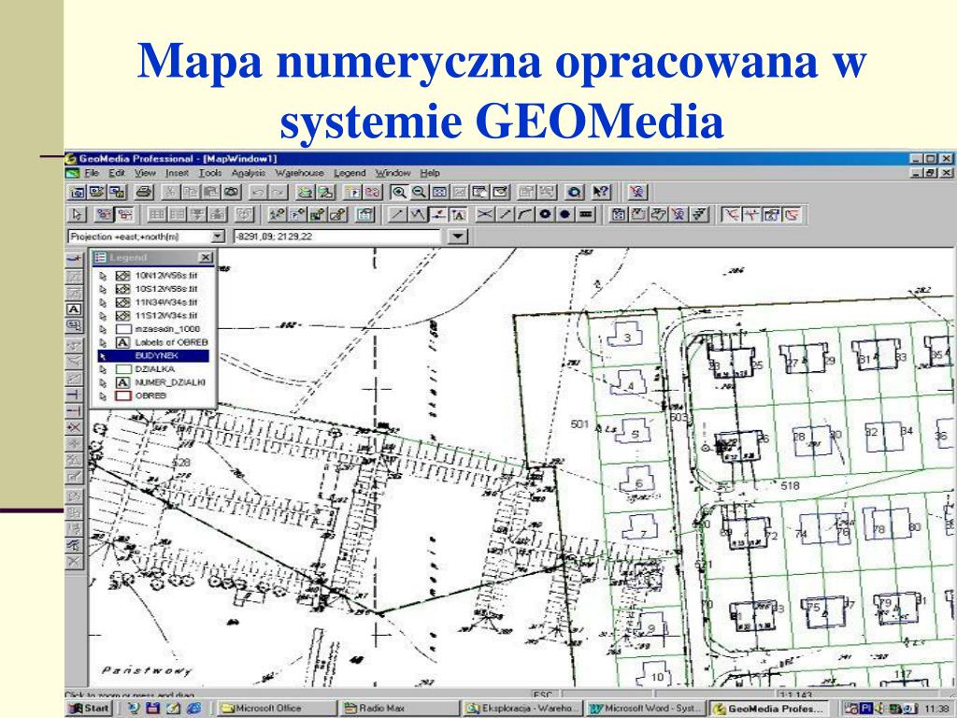
Task: Click the Print toolbar icon
Action: coord(144,193)
